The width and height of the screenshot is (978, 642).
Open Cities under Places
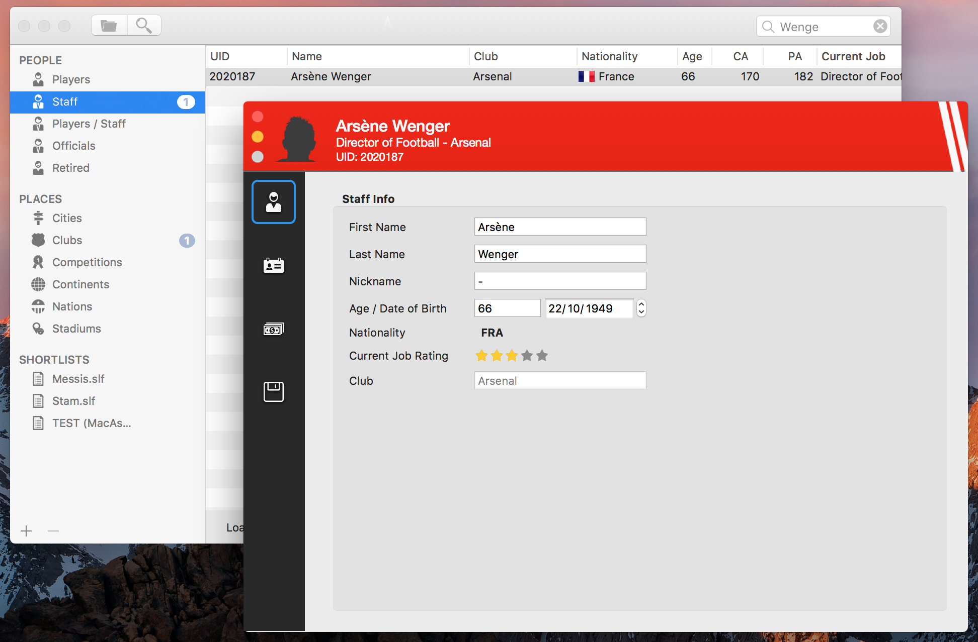tap(108, 218)
